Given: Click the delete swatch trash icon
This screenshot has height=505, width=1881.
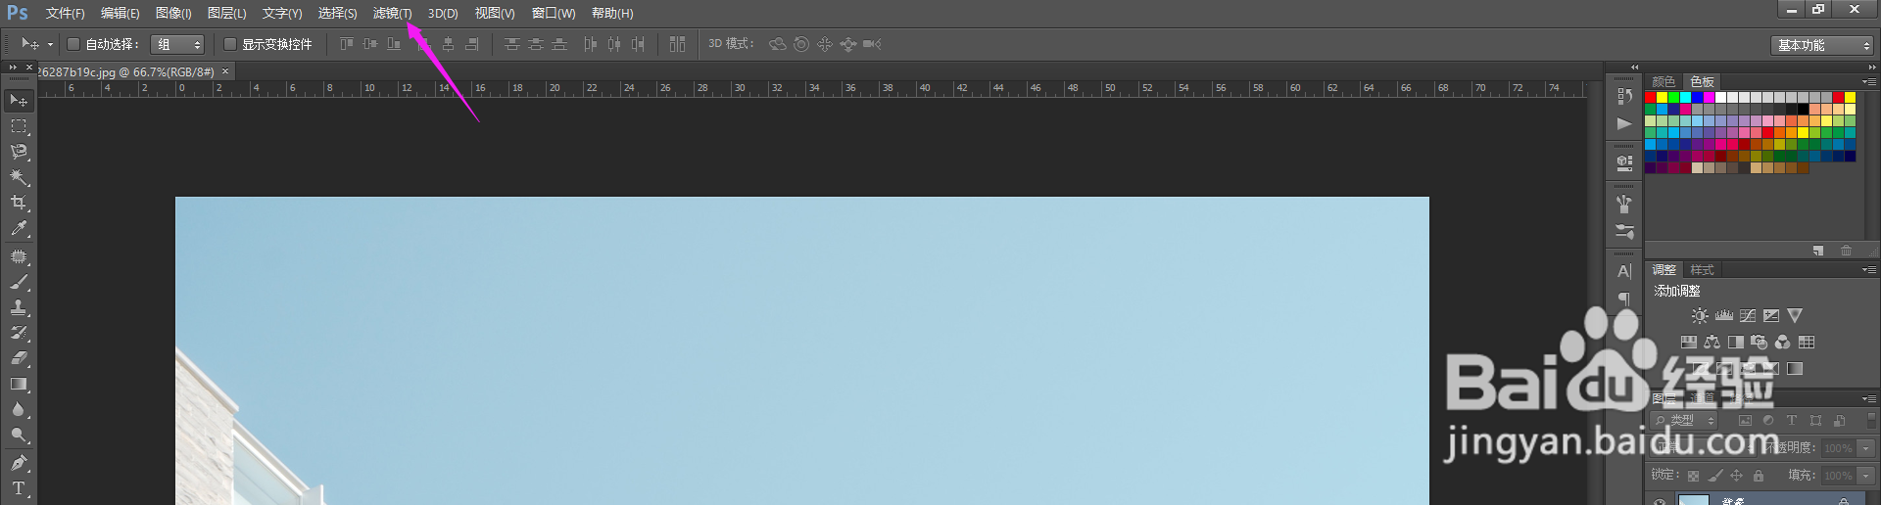Looking at the screenshot, I should (x=1846, y=251).
